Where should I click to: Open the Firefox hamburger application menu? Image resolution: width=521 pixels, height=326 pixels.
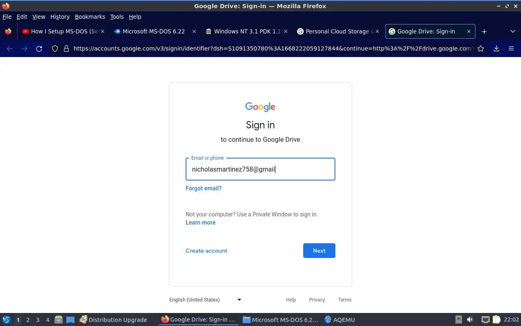tap(511, 48)
